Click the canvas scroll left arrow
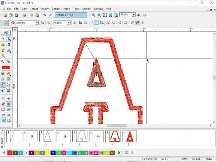This screenshot has width=217, height=162. (x=19, y=126)
